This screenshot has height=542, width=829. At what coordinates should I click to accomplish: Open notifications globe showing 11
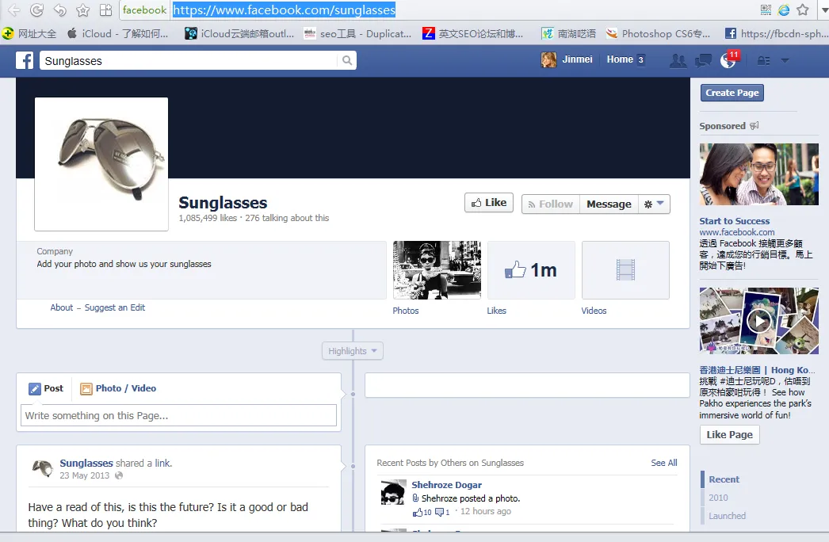728,60
